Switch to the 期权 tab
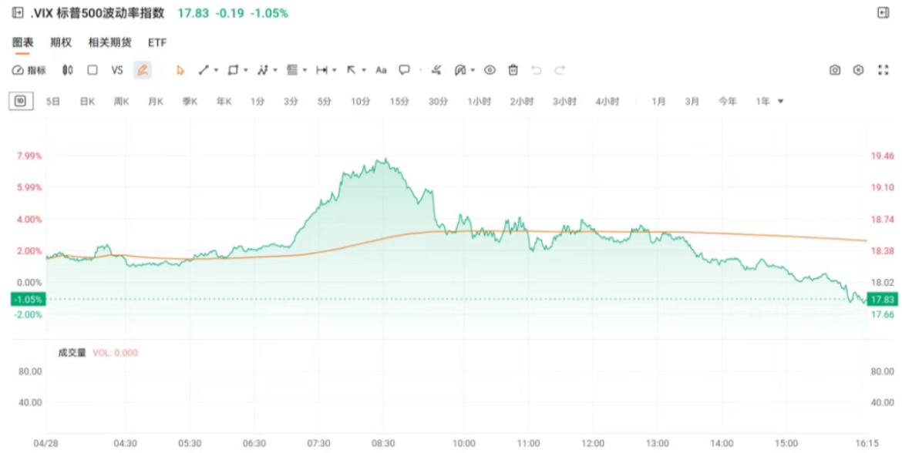Image resolution: width=902 pixels, height=453 pixels. pos(61,43)
